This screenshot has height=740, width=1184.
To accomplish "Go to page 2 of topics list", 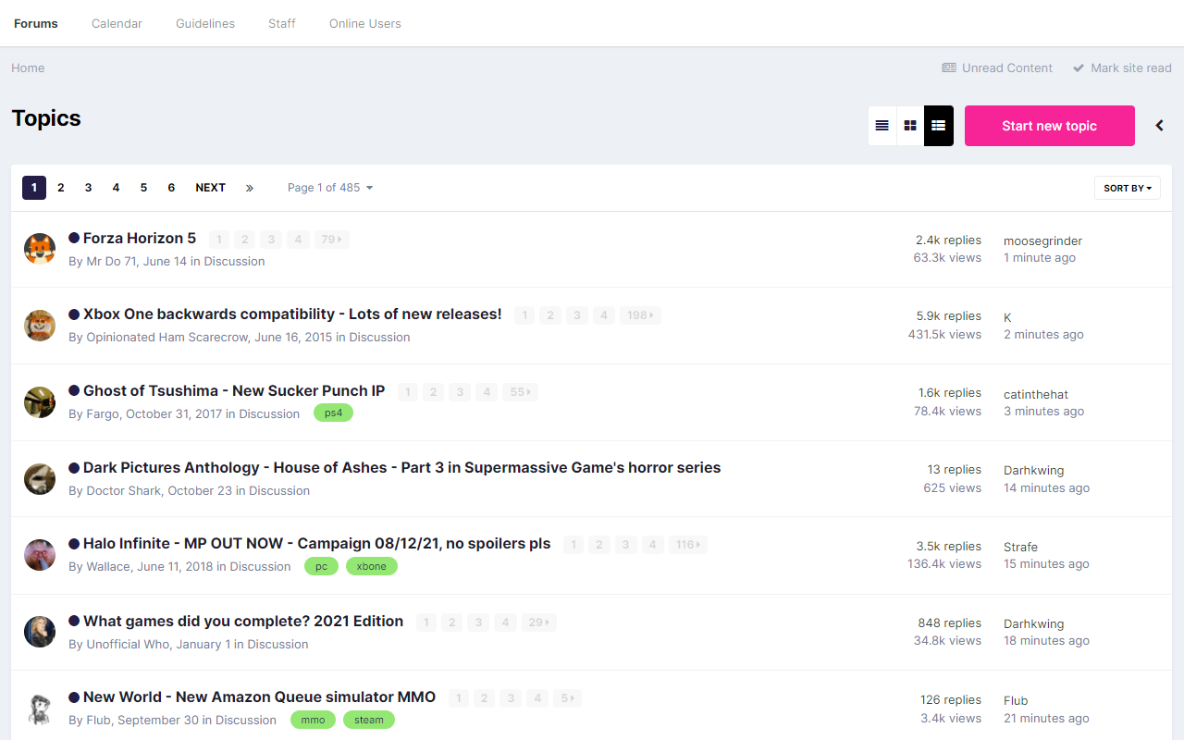I will click(61, 188).
